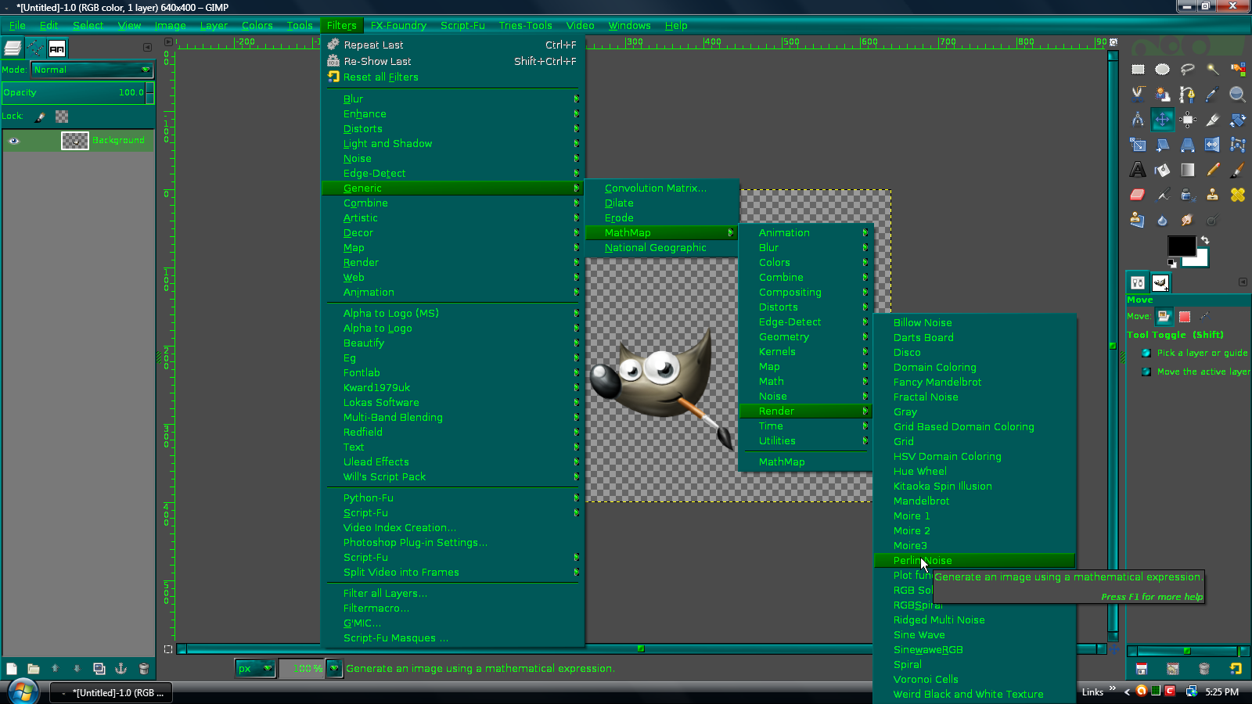Toggle the lock pixels brush icon

(x=40, y=117)
